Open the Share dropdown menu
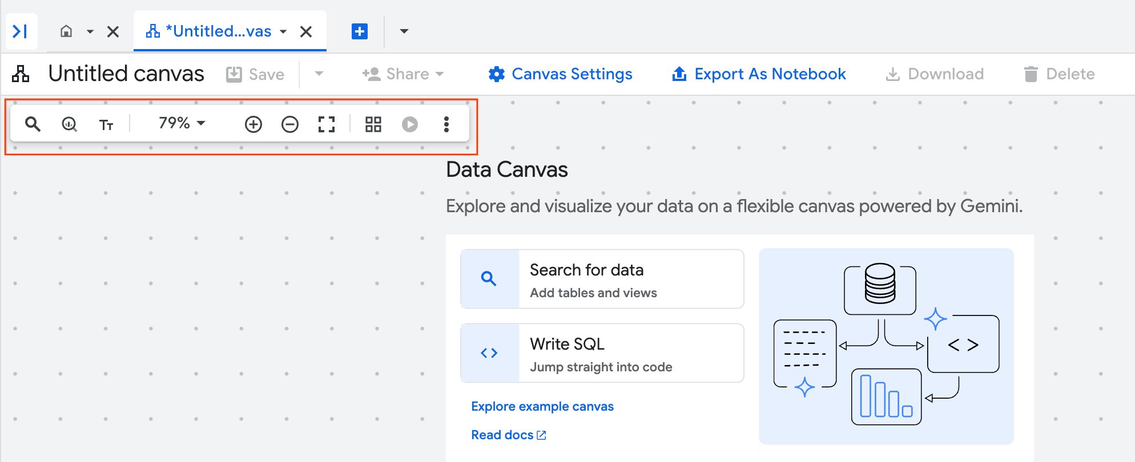The image size is (1135, 462). pos(404,74)
